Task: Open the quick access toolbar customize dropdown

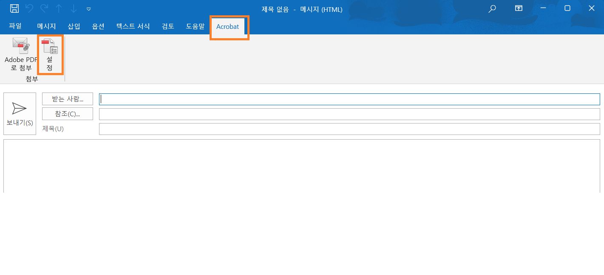Action: pyautogui.click(x=88, y=8)
